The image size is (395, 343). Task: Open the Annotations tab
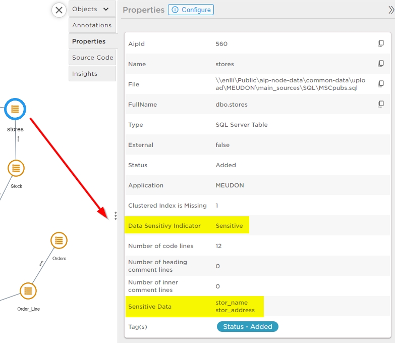[92, 25]
